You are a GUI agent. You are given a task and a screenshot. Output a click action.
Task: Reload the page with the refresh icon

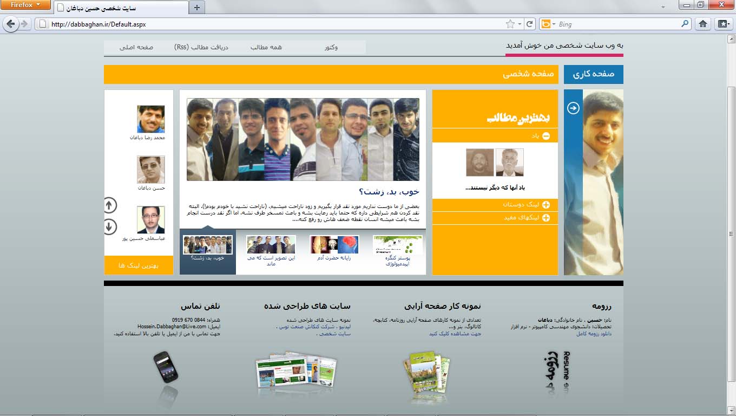[x=530, y=24]
